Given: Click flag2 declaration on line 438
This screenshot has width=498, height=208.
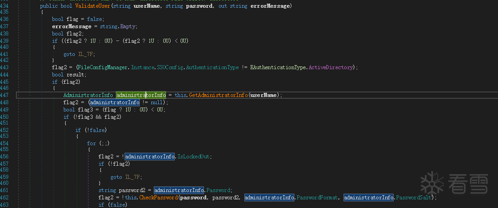Looking at the screenshot, I should click(74, 34).
